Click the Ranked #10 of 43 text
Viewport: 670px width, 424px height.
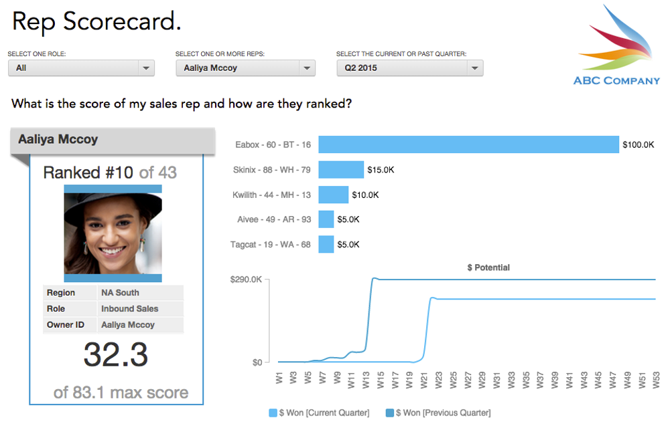coord(110,173)
